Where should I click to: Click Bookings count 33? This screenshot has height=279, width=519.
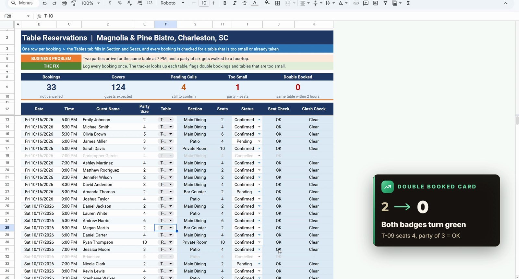pyautogui.click(x=51, y=87)
